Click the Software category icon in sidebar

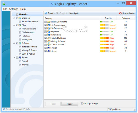pos(20,43)
